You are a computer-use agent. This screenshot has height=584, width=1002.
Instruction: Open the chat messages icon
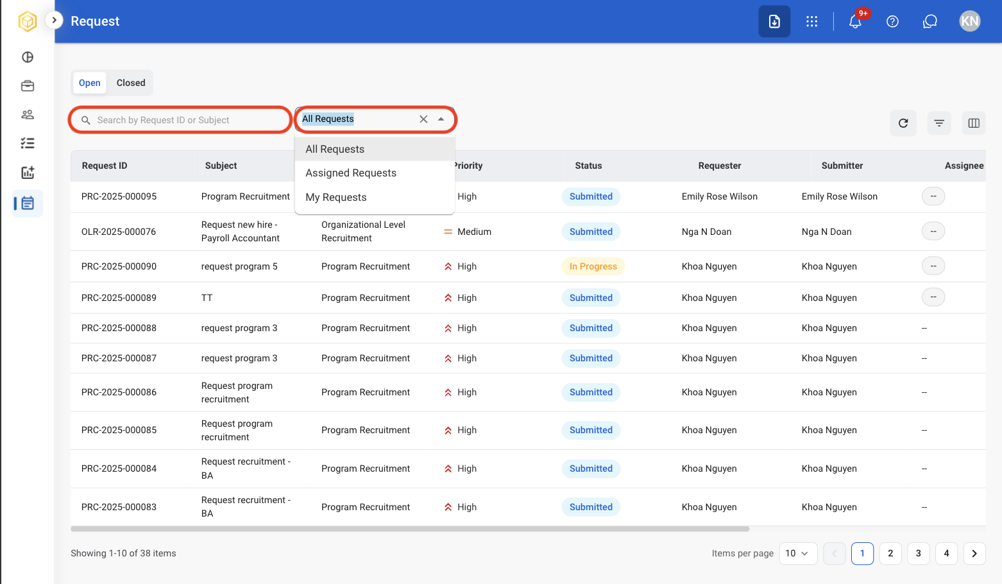[930, 21]
